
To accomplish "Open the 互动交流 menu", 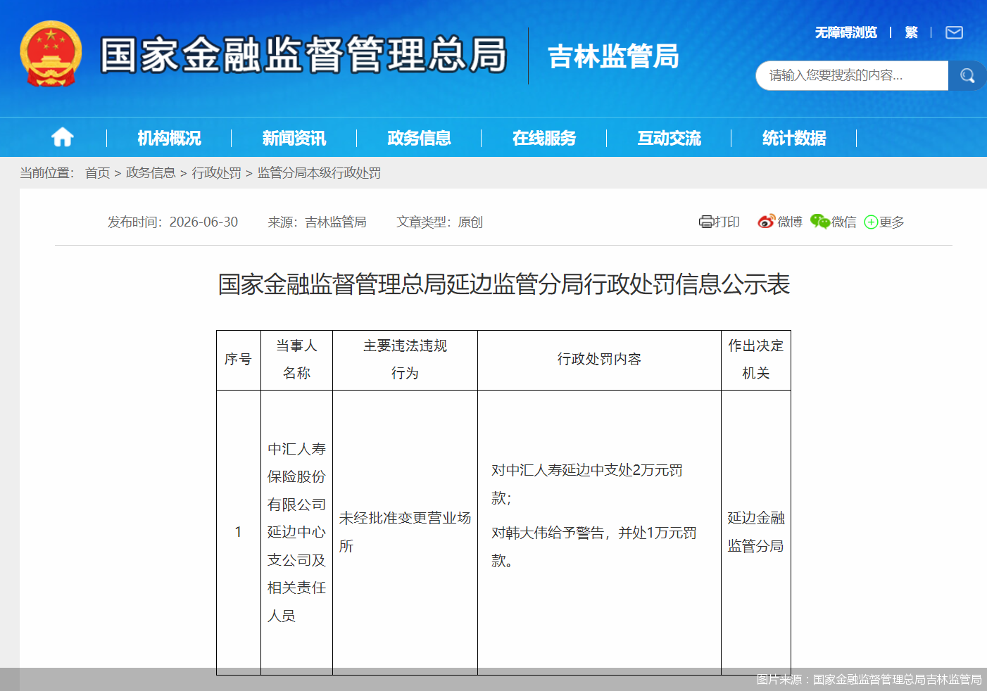I will 669,138.
